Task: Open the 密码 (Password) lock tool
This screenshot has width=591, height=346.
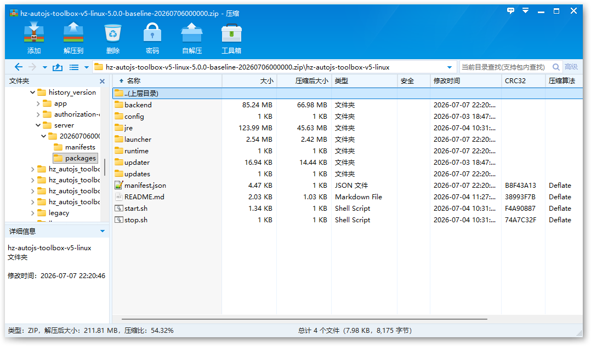Action: click(152, 32)
